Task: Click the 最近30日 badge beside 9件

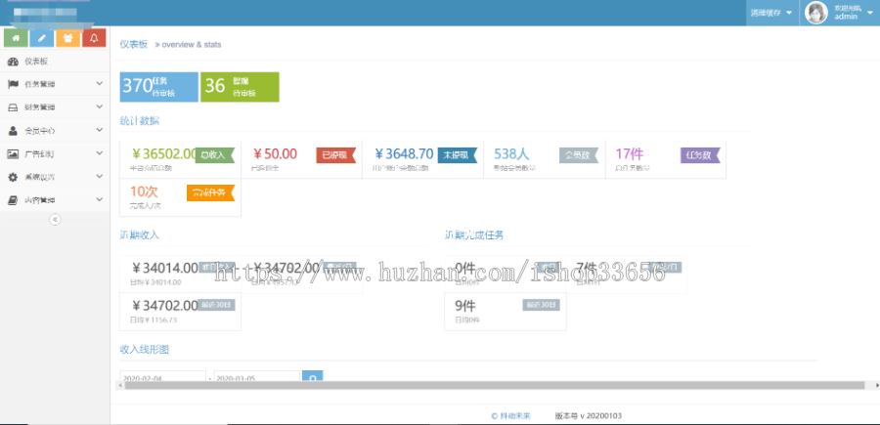Action: 542,305
